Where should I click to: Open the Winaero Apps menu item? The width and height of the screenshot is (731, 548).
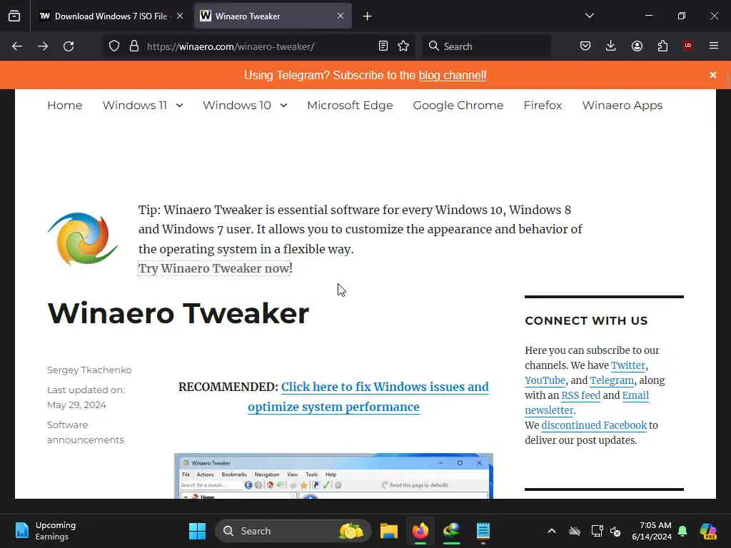pos(622,106)
